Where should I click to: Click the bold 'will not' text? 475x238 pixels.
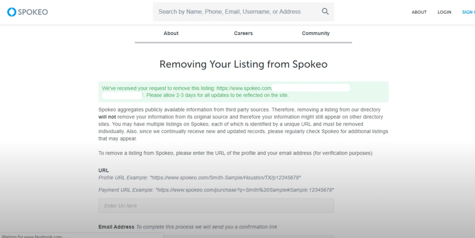tap(107, 117)
